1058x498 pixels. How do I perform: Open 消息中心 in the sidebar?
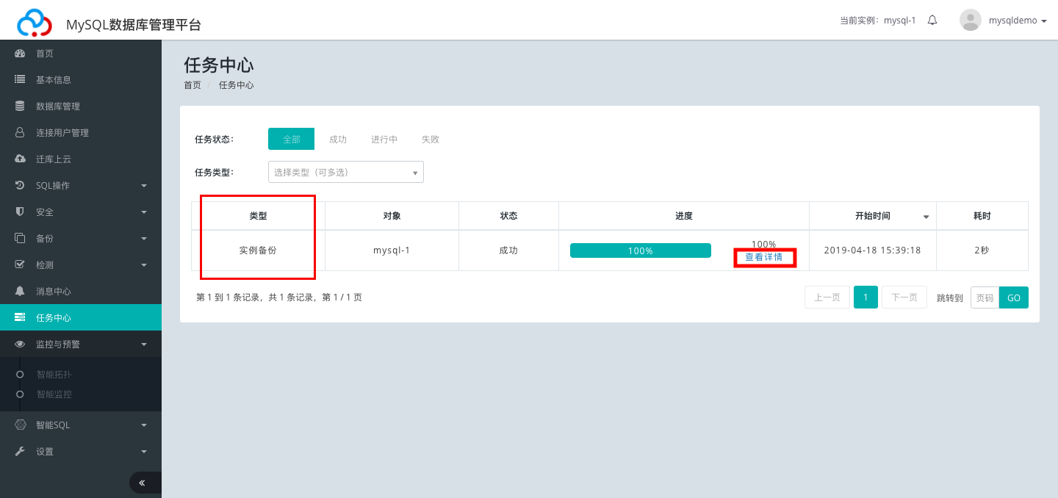pyautogui.click(x=81, y=292)
